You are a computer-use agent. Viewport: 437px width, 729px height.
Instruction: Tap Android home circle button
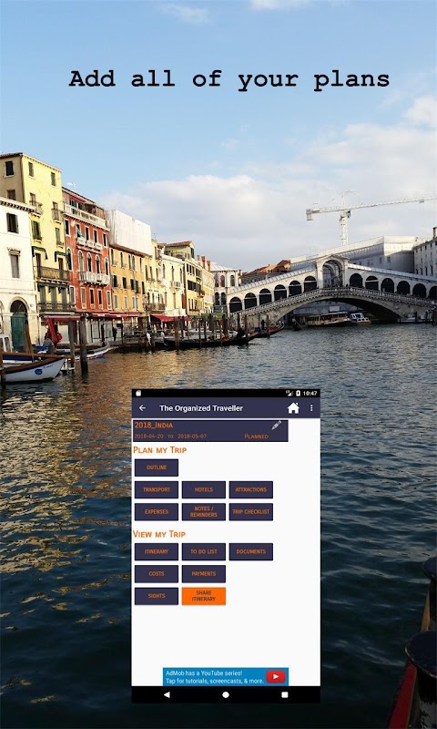click(226, 694)
